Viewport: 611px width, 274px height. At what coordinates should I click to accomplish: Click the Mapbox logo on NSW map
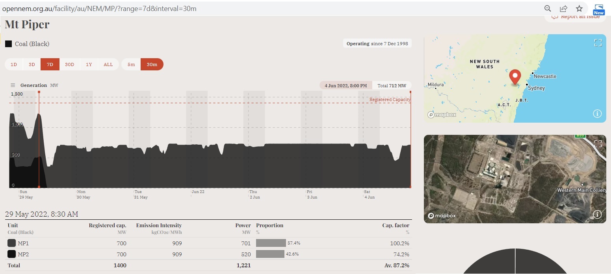pos(442,115)
